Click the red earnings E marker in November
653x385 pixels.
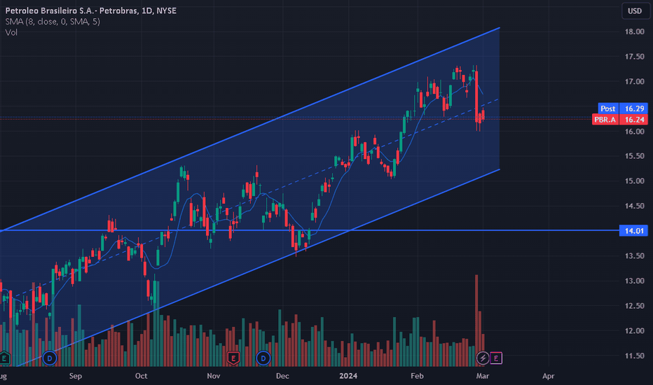[x=233, y=358]
